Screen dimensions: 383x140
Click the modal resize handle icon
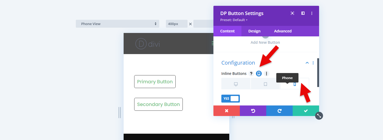coord(319,115)
